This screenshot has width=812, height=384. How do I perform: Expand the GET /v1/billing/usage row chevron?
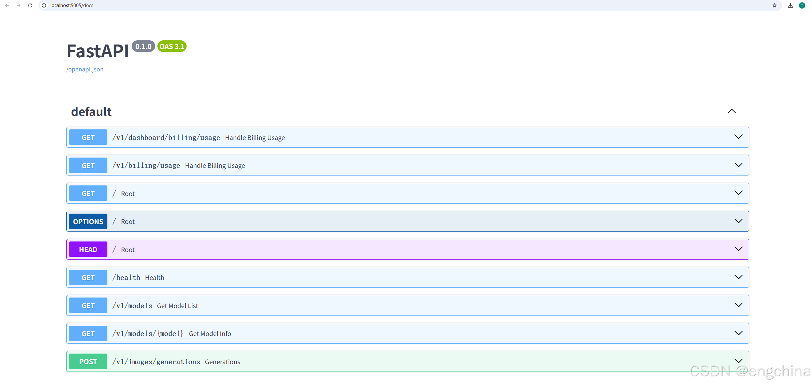coord(739,165)
